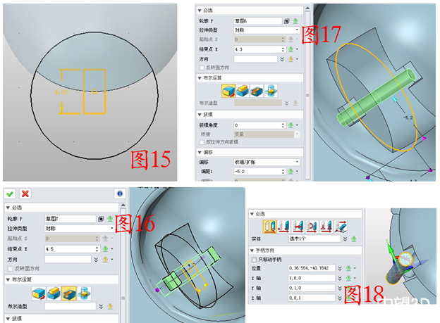Enable 反转面方向 checkbox under 草图6 settings
Viewport: 440px width, 323px height.
pyautogui.click(x=202, y=68)
